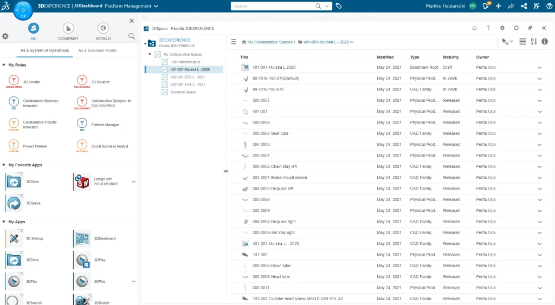Toggle the hamburger side panel menu
Image resolution: width=555 pixels, height=305 pixels.
point(234,42)
